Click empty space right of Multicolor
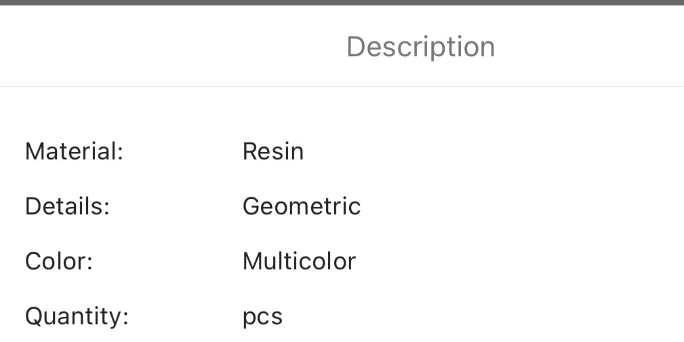 pos(520,261)
